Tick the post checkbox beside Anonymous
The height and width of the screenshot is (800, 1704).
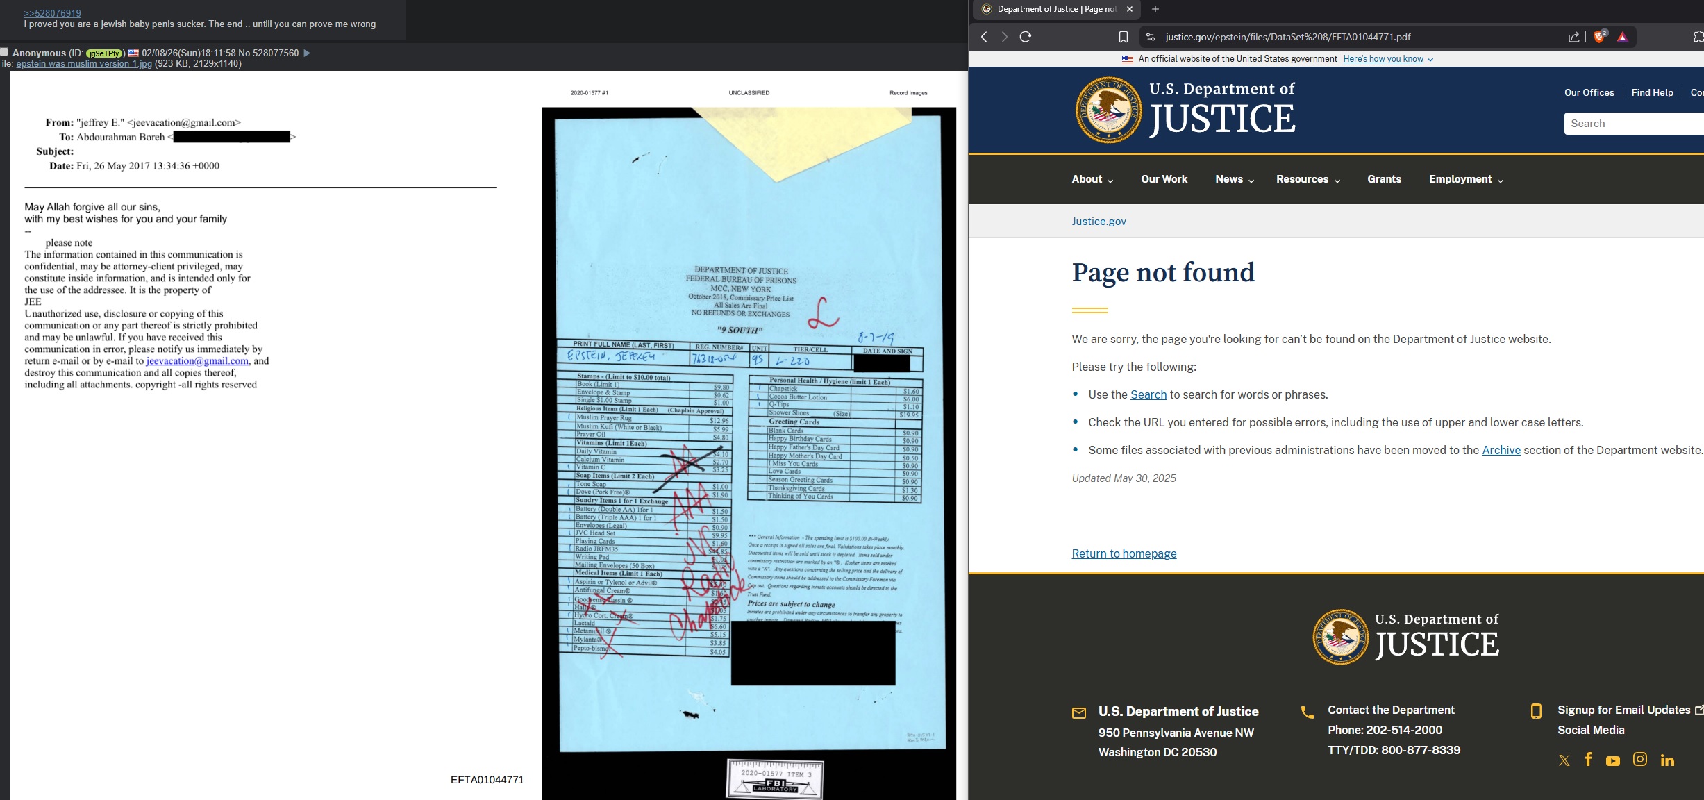coord(5,52)
